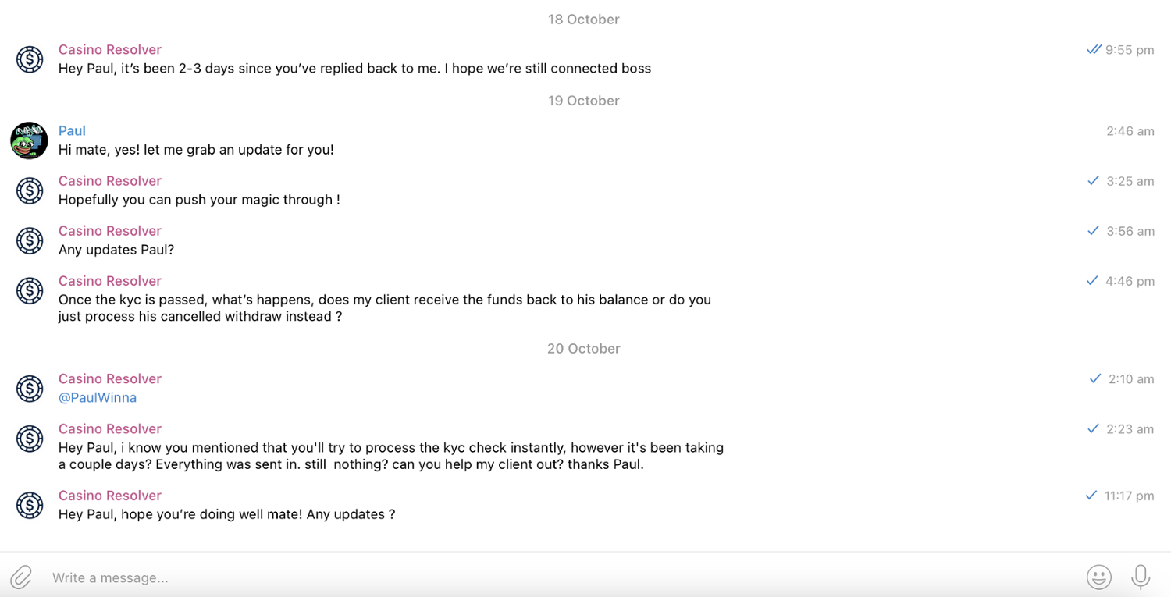
Task: Click Casino Resolver avatar on 18 October message
Action: click(30, 59)
